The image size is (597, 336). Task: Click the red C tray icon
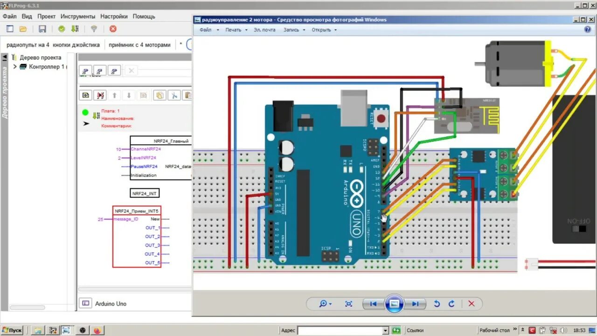coord(532,330)
